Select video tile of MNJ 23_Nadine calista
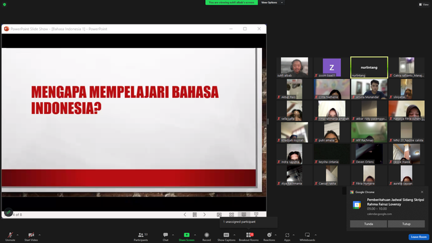The height and width of the screenshot is (243, 432). click(x=406, y=132)
